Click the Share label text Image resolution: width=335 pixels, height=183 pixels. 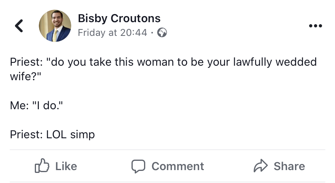[289, 166]
